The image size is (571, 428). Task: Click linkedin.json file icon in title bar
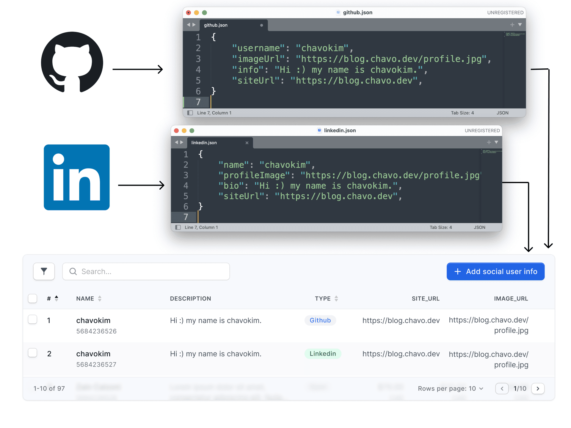click(x=319, y=130)
